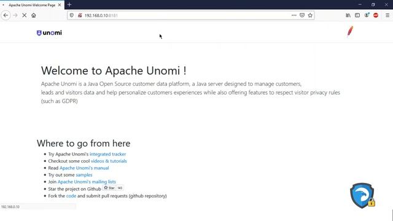
Task: Open the integrated tracker link
Action: coord(108,154)
